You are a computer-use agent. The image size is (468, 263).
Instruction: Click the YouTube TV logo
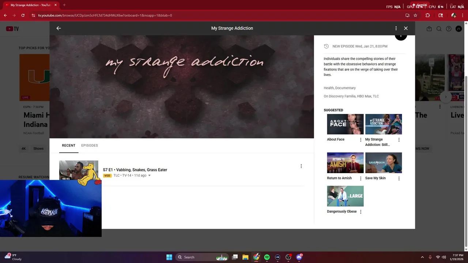pos(12,29)
